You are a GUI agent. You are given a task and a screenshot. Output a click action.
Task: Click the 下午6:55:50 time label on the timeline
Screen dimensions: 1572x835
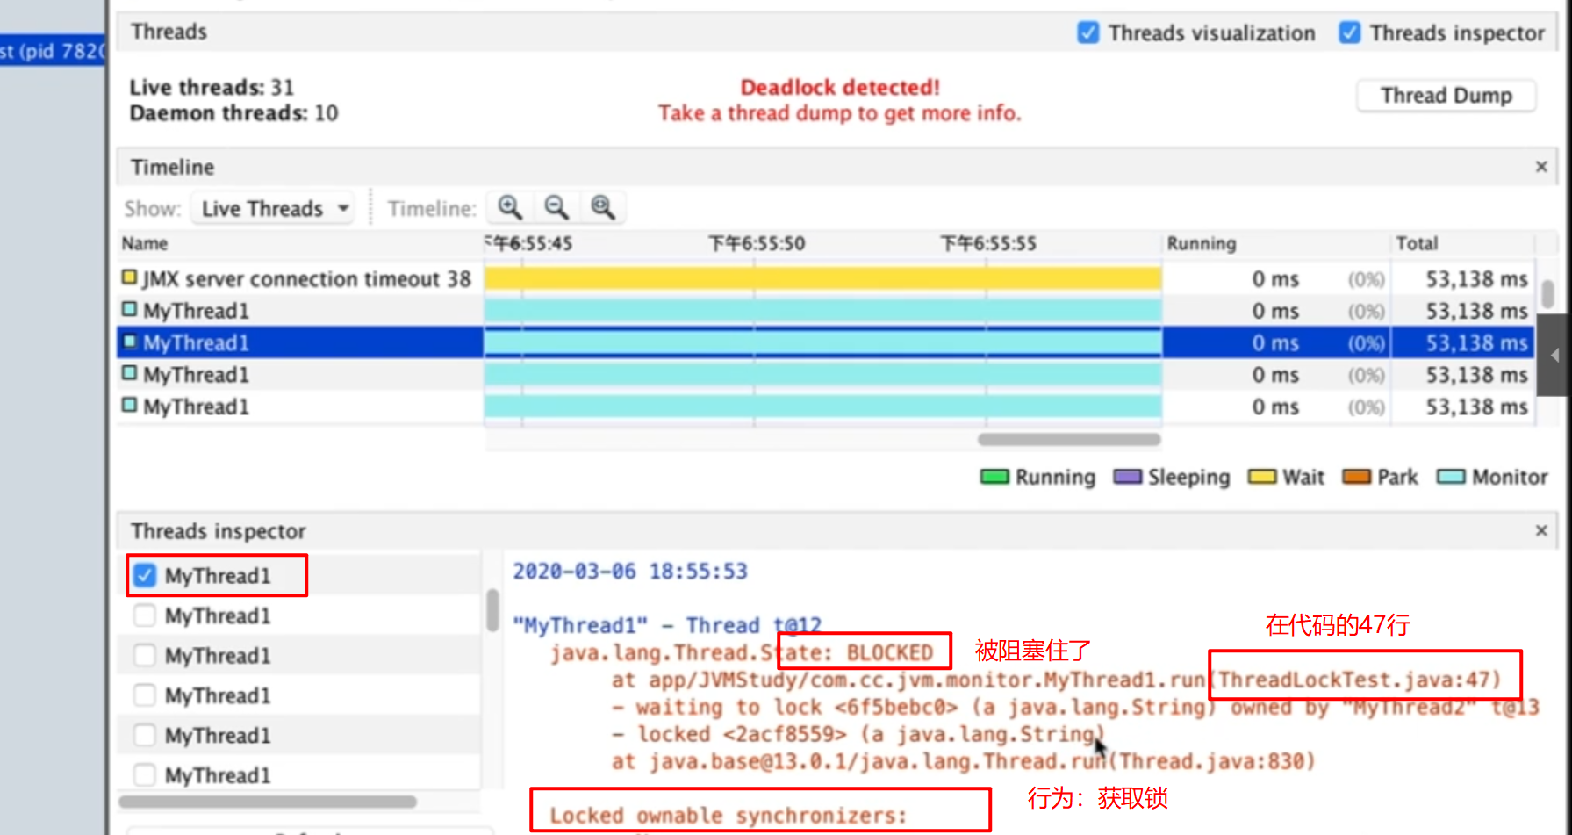tap(757, 243)
